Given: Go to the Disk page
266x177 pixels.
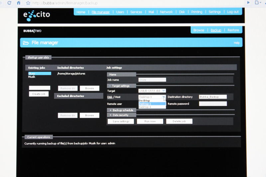Looking at the screenshot, I should point(182,12).
